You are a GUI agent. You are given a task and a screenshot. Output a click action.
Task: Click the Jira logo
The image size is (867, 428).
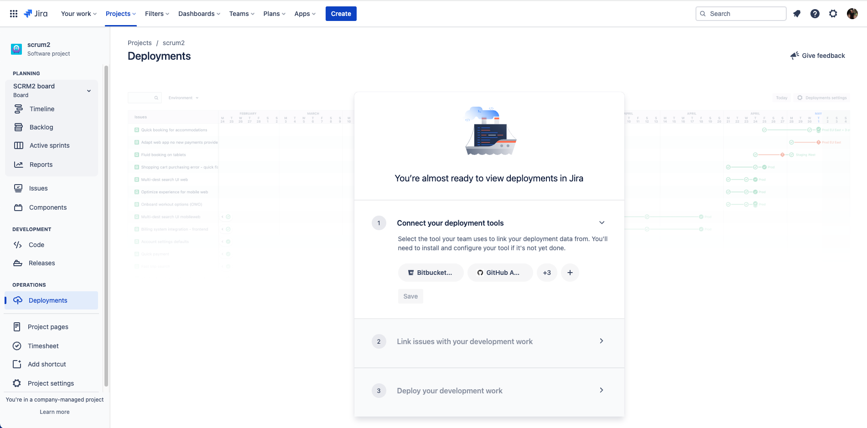coord(36,14)
